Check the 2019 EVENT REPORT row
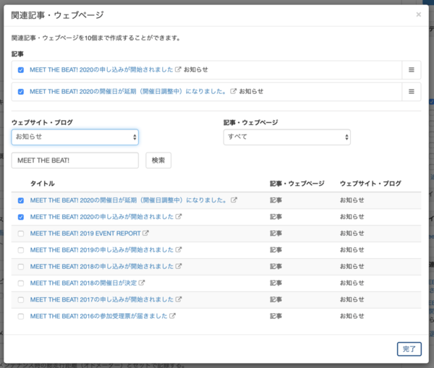 coord(21,234)
